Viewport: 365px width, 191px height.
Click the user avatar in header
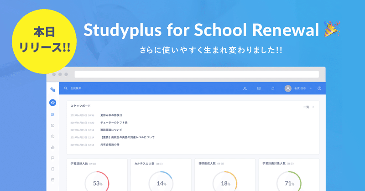288,88
